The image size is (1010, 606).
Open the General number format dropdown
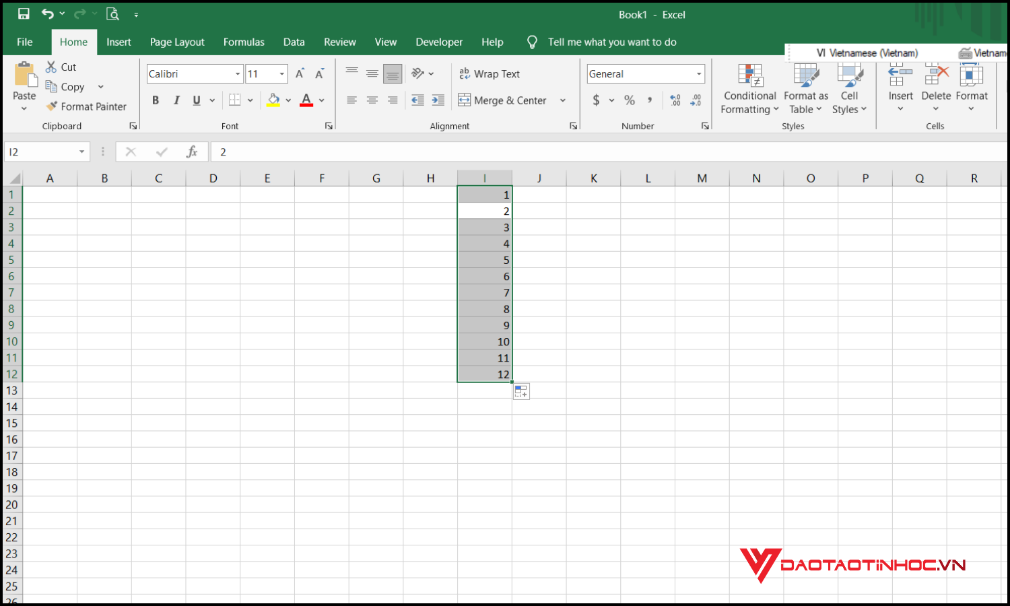coord(700,73)
